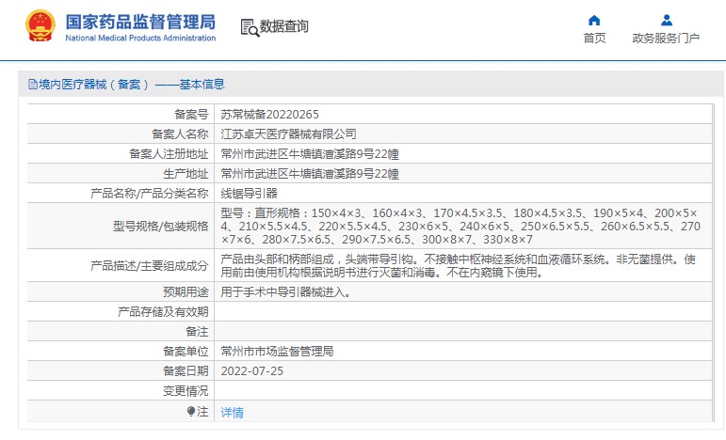Select the value 苏常械备20220265

point(269,114)
